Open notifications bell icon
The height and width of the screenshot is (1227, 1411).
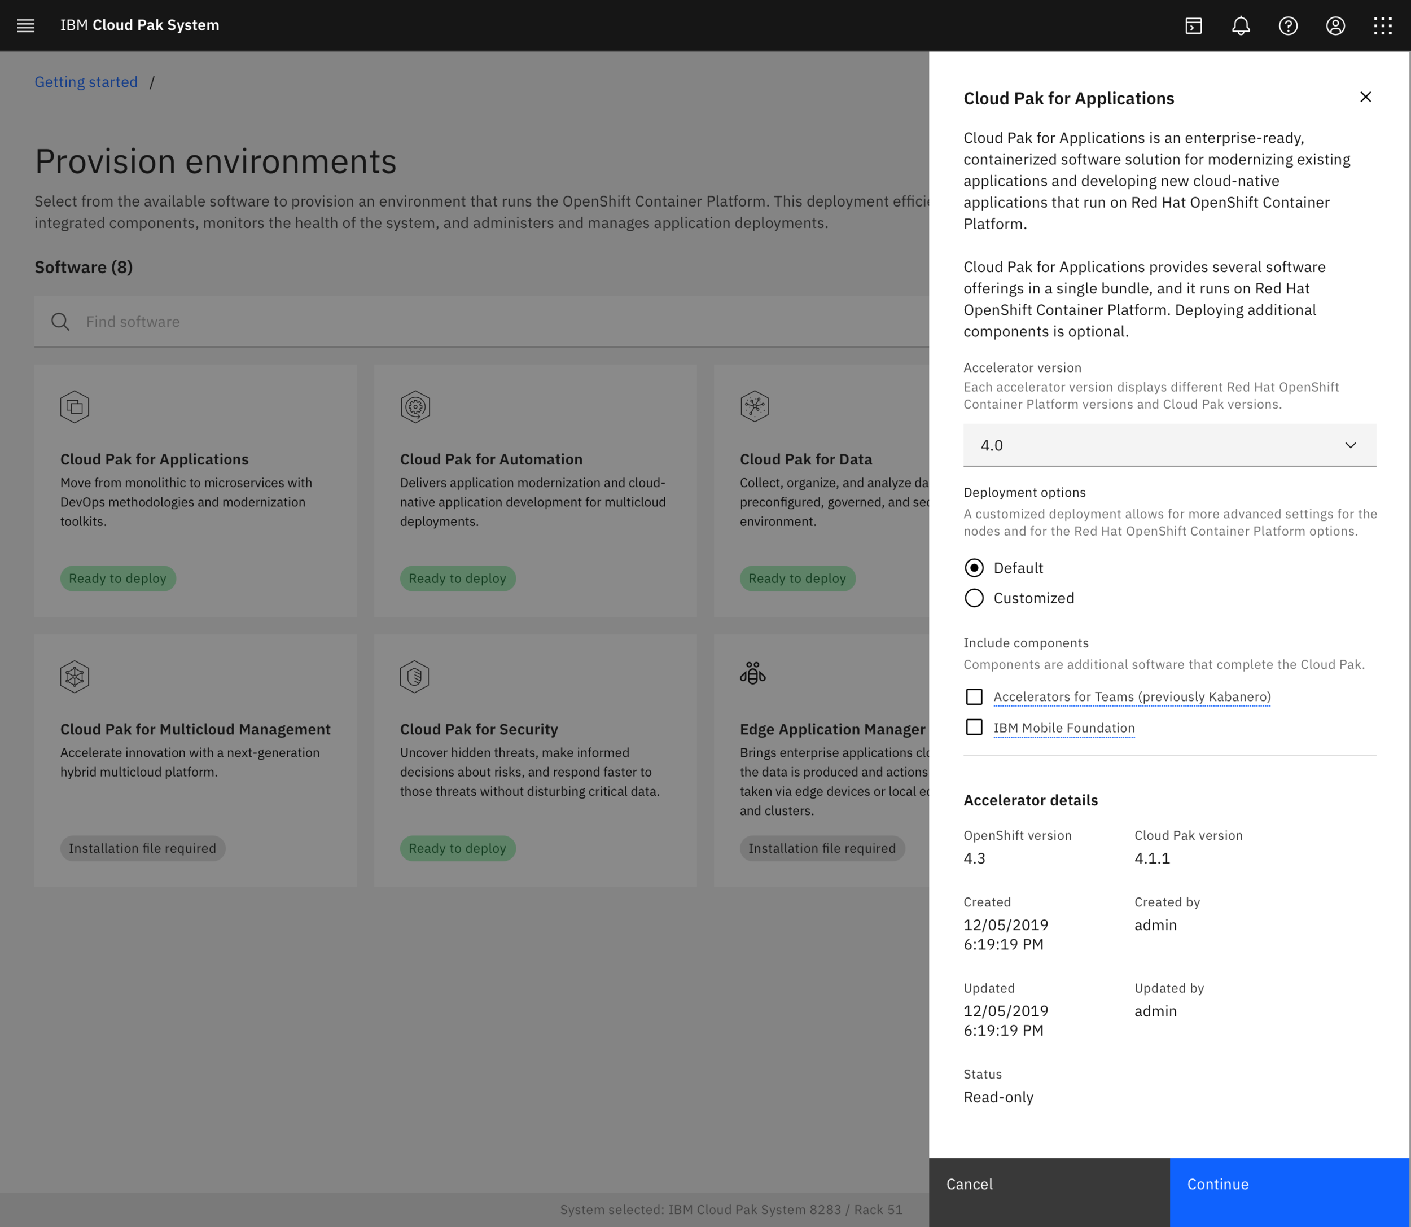(1241, 26)
